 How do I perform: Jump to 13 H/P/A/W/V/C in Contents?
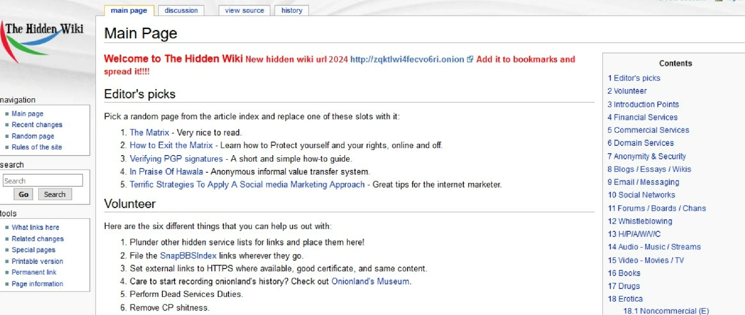tap(634, 234)
